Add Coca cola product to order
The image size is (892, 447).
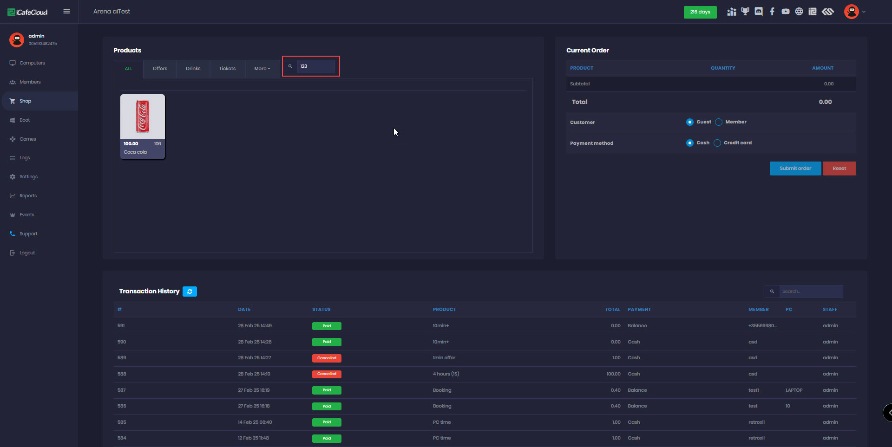pyautogui.click(x=143, y=126)
